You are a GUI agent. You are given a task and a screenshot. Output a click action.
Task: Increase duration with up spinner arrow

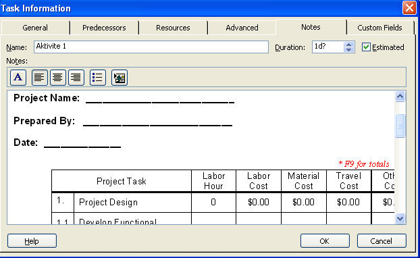[348, 45]
